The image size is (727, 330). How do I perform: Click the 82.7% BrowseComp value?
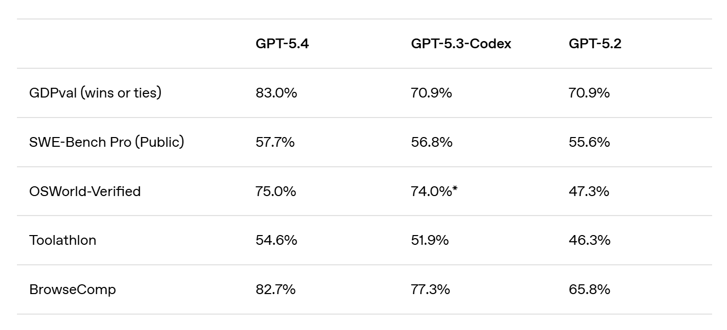coord(275,289)
